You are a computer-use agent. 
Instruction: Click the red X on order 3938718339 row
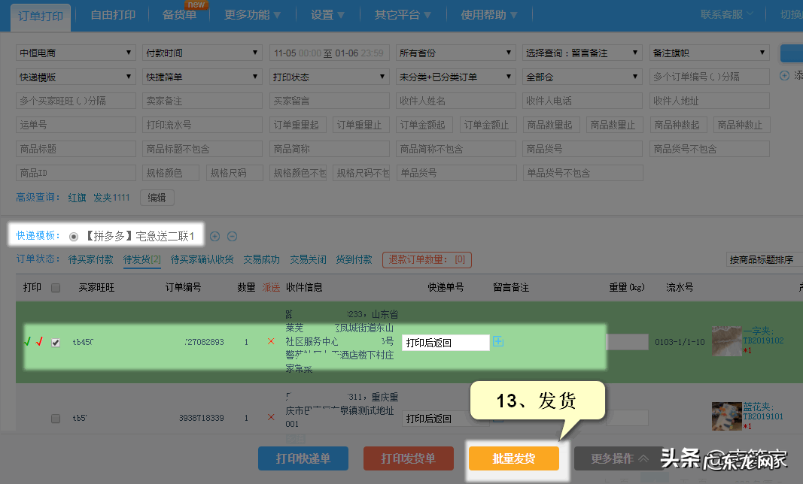click(x=271, y=417)
